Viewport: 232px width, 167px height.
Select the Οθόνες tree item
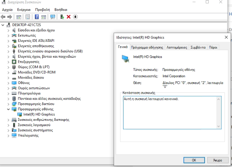pyautogui.click(x=24, y=83)
